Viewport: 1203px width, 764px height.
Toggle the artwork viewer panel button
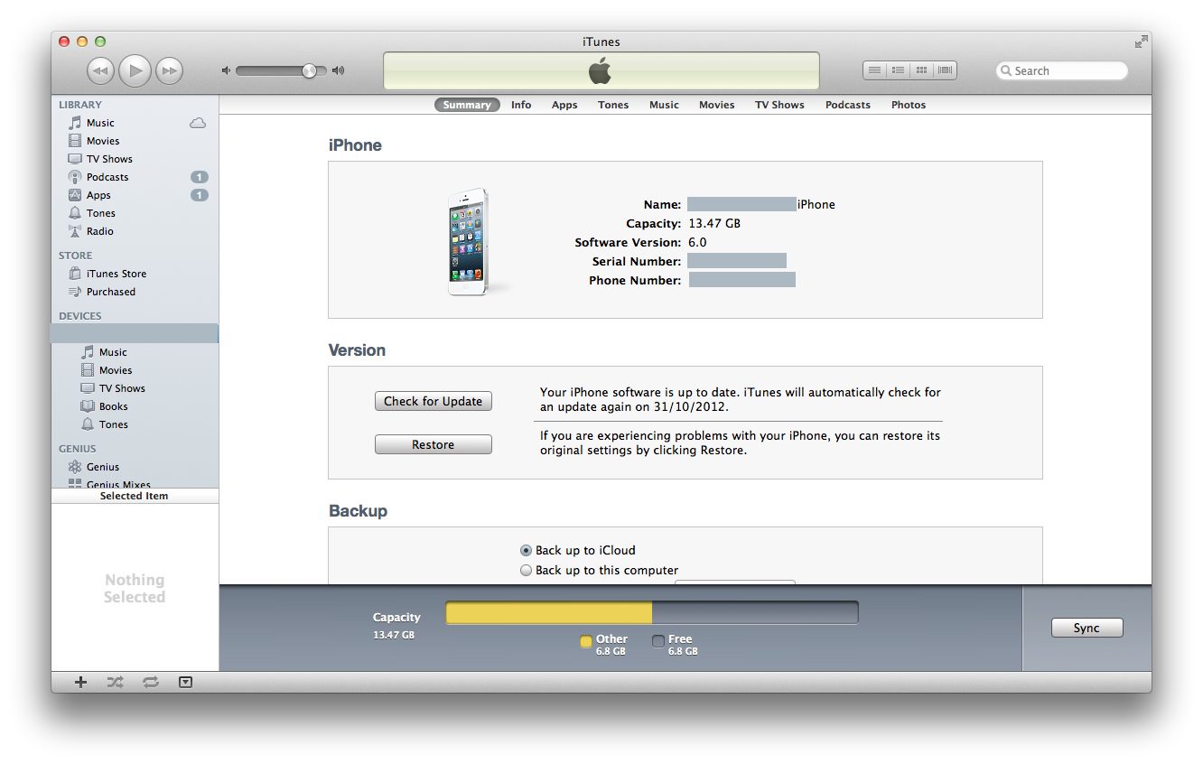pyautogui.click(x=185, y=682)
